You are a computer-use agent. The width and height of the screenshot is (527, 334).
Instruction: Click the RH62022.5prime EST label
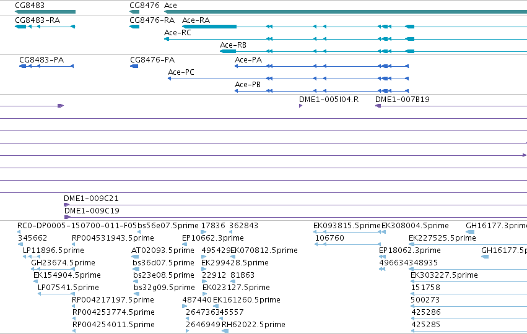point(253,325)
